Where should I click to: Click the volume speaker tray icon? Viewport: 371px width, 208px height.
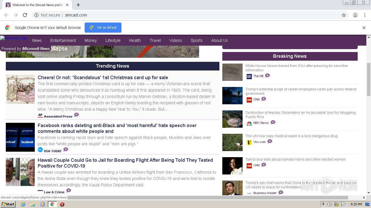click(x=330, y=204)
